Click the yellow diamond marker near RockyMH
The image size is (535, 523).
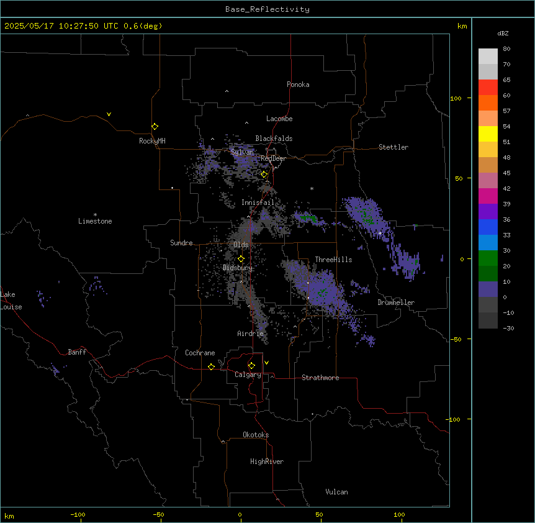point(155,127)
